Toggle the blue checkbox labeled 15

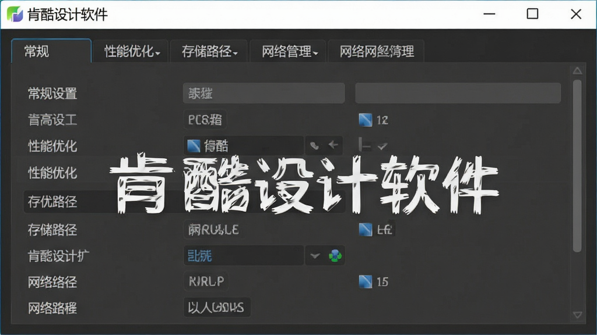(365, 281)
